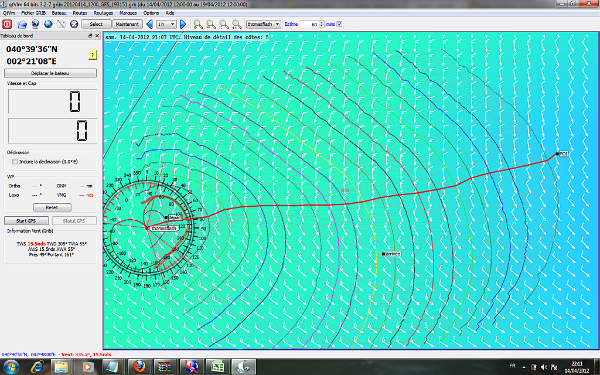Click the TWS 15.5nds wind info line

(x=52, y=244)
